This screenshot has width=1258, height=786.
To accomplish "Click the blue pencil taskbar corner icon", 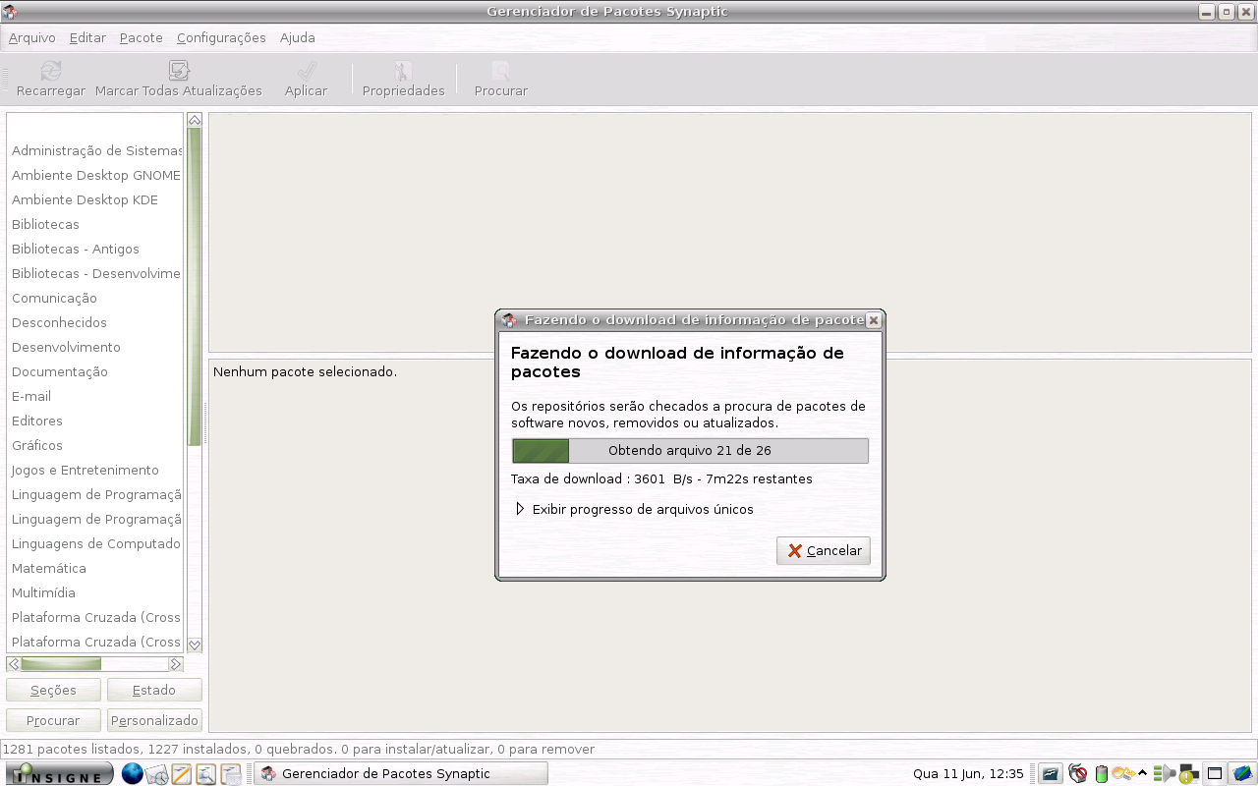I will pos(1243,774).
